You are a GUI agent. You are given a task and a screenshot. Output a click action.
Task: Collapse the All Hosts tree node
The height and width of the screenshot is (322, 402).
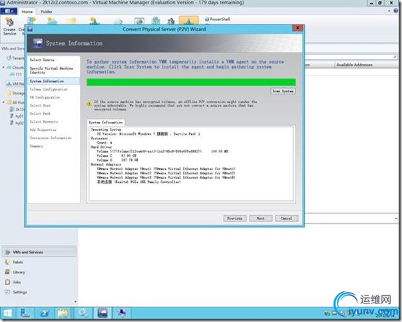3,102
